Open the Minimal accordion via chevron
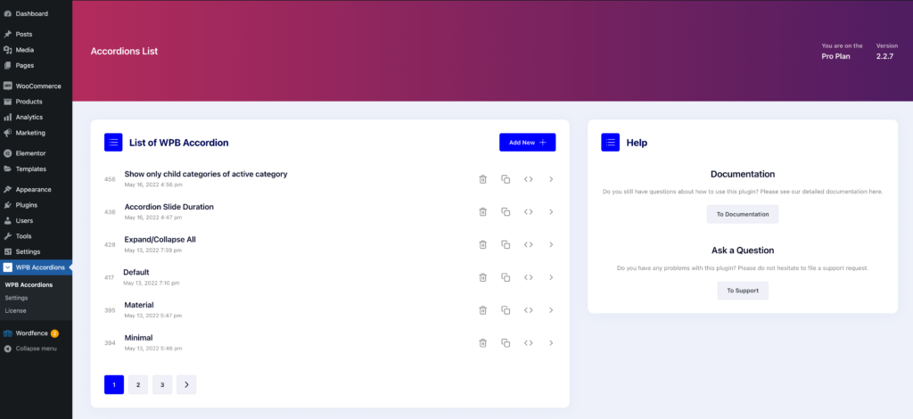913x419 pixels. [551, 342]
